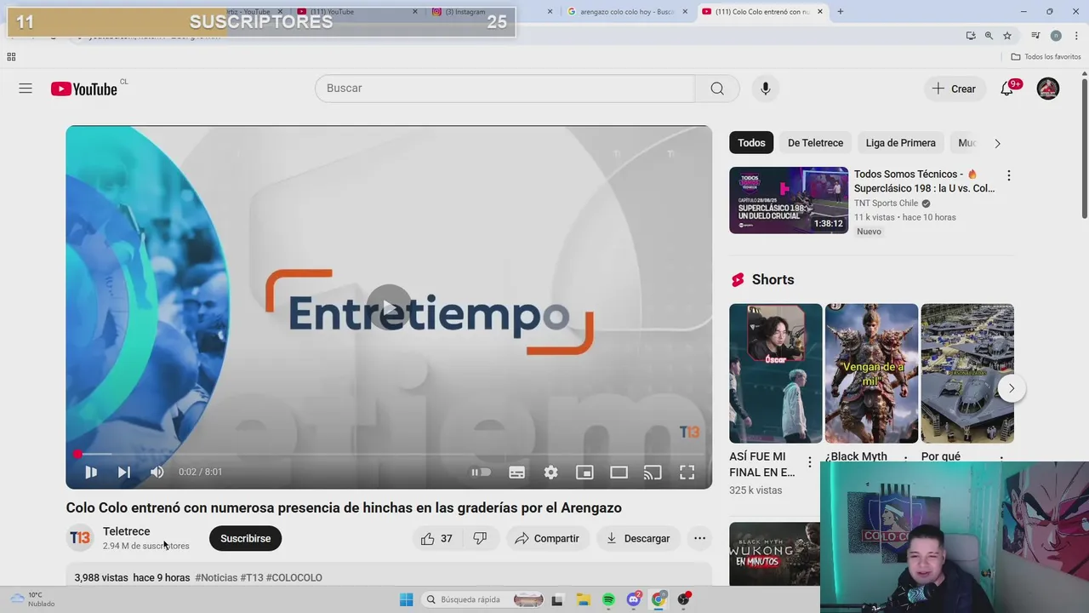Screen dimensions: 1089x613
Task: Show the next Shorts with the arrow
Action: pyautogui.click(x=1011, y=388)
